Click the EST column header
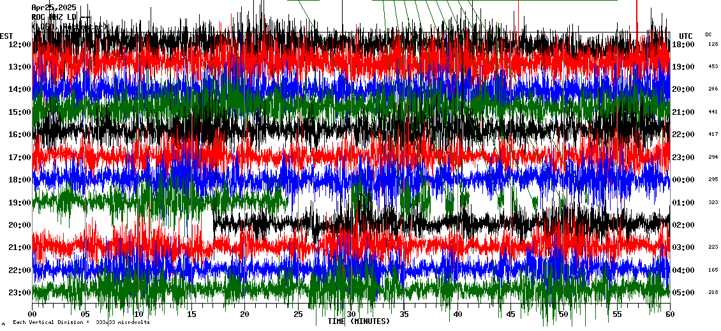 point(6,36)
